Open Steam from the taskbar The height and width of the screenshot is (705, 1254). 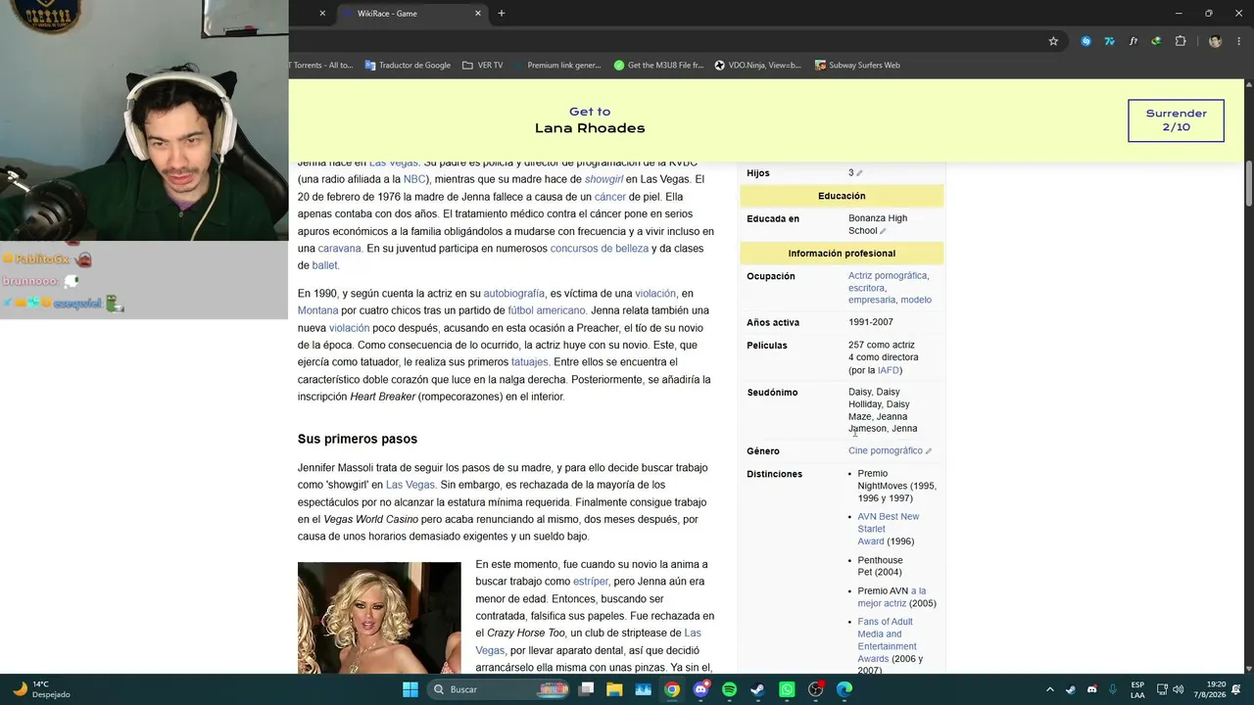click(x=758, y=689)
